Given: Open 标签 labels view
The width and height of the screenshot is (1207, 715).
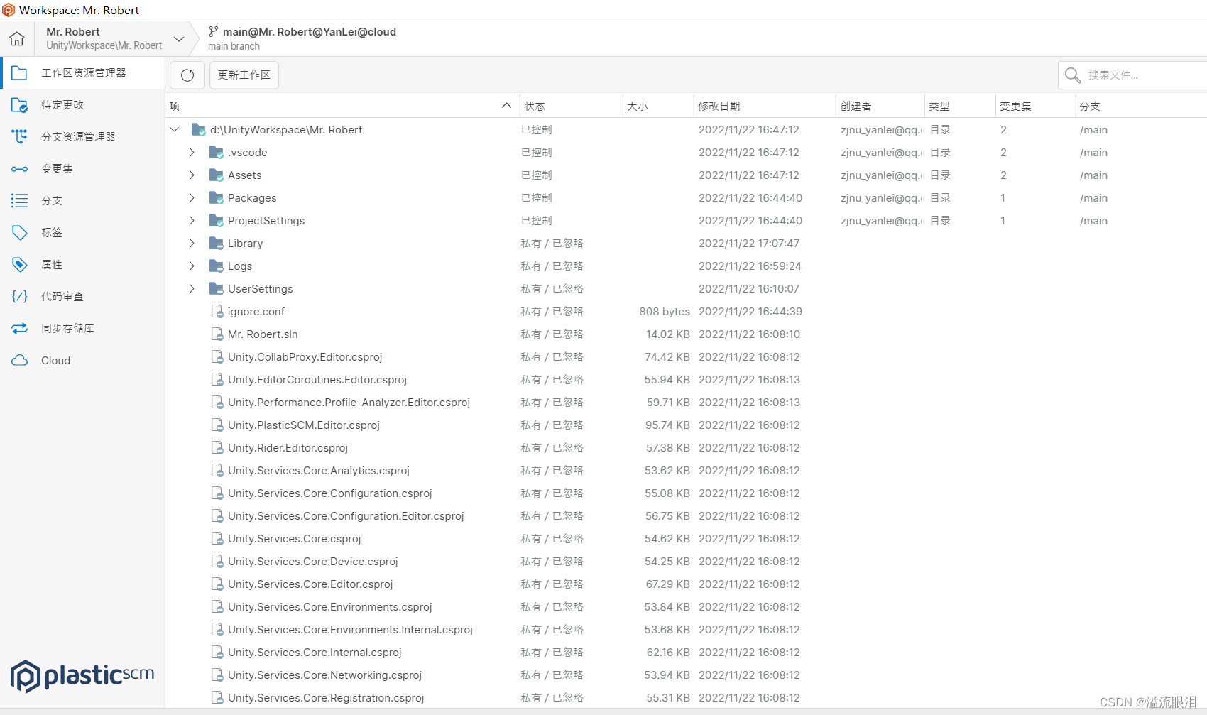Looking at the screenshot, I should pos(82,232).
